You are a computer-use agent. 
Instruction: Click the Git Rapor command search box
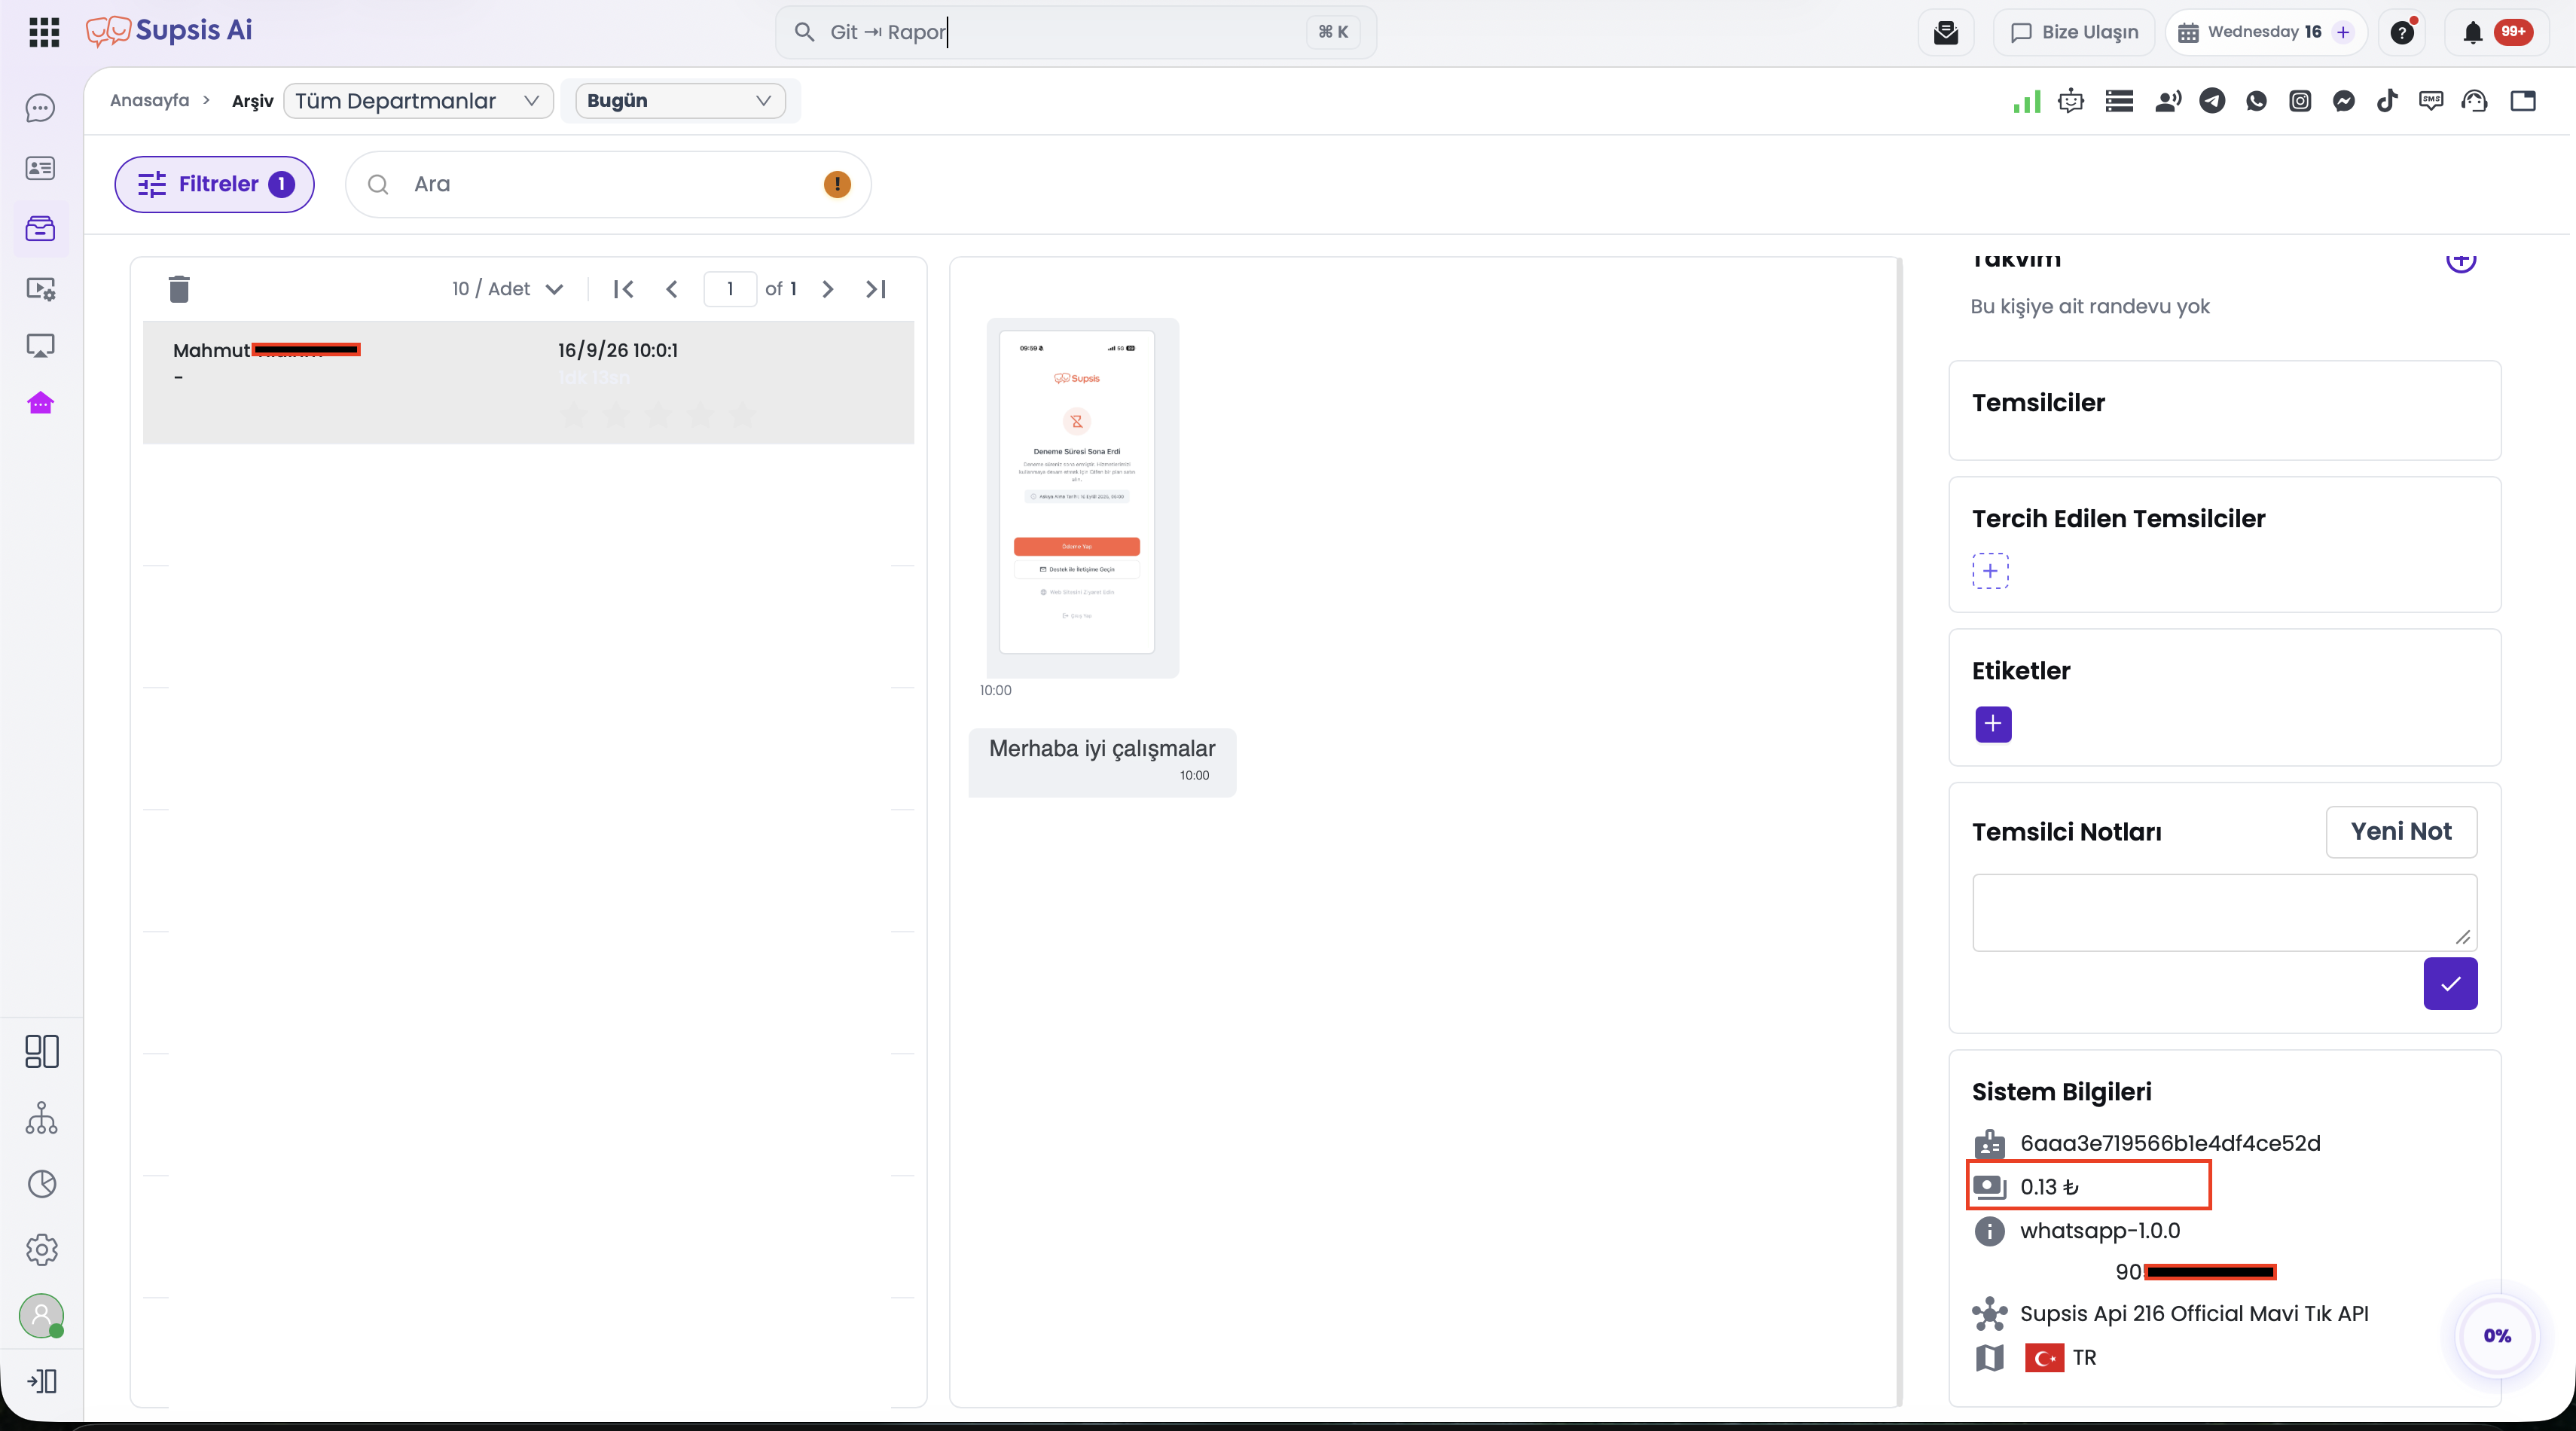click(1075, 32)
